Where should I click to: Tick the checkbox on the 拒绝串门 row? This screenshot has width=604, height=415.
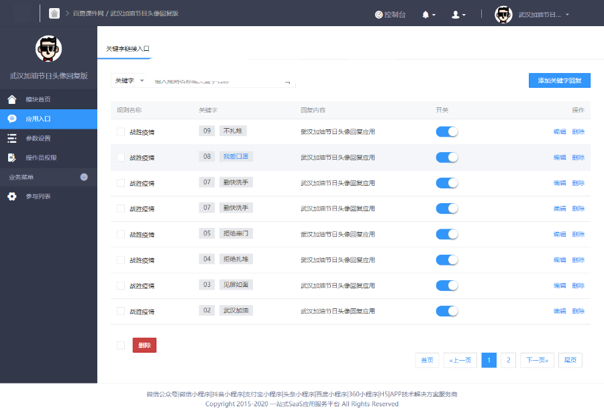pos(121,234)
